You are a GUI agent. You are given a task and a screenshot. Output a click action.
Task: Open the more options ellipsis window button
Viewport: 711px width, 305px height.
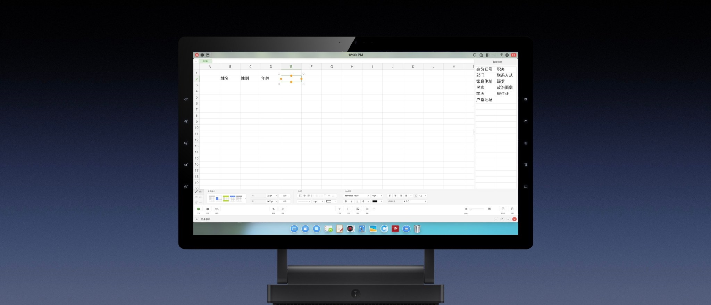tap(496, 219)
